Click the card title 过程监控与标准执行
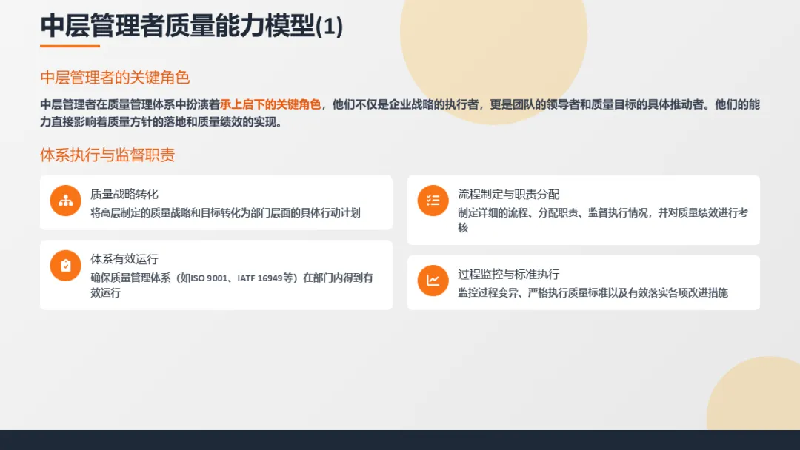 509,274
